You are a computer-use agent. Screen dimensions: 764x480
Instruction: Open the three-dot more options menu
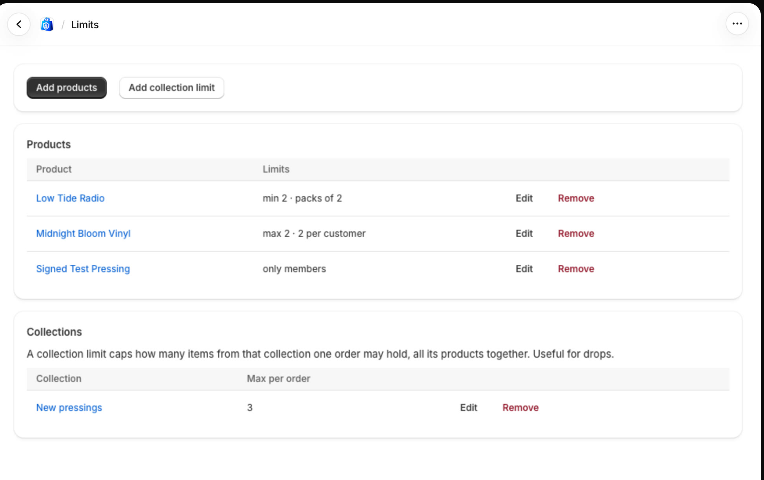point(737,24)
